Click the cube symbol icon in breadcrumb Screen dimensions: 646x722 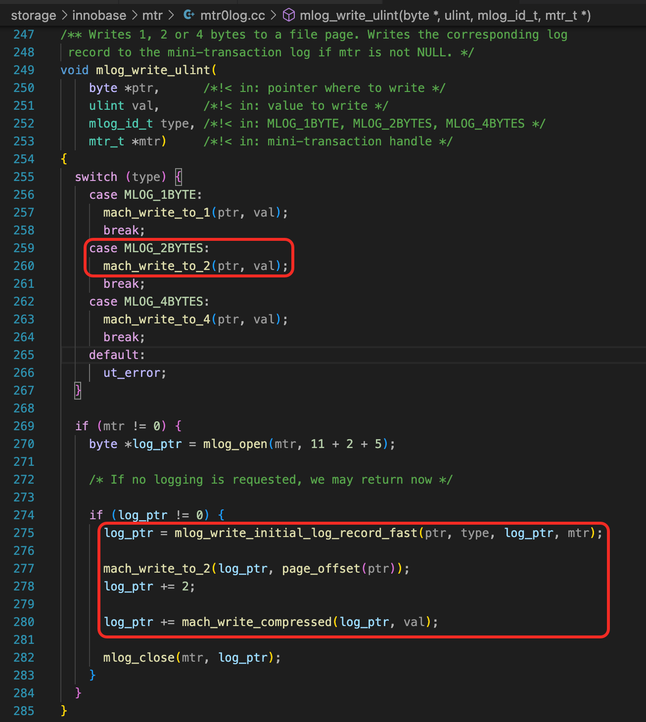288,15
